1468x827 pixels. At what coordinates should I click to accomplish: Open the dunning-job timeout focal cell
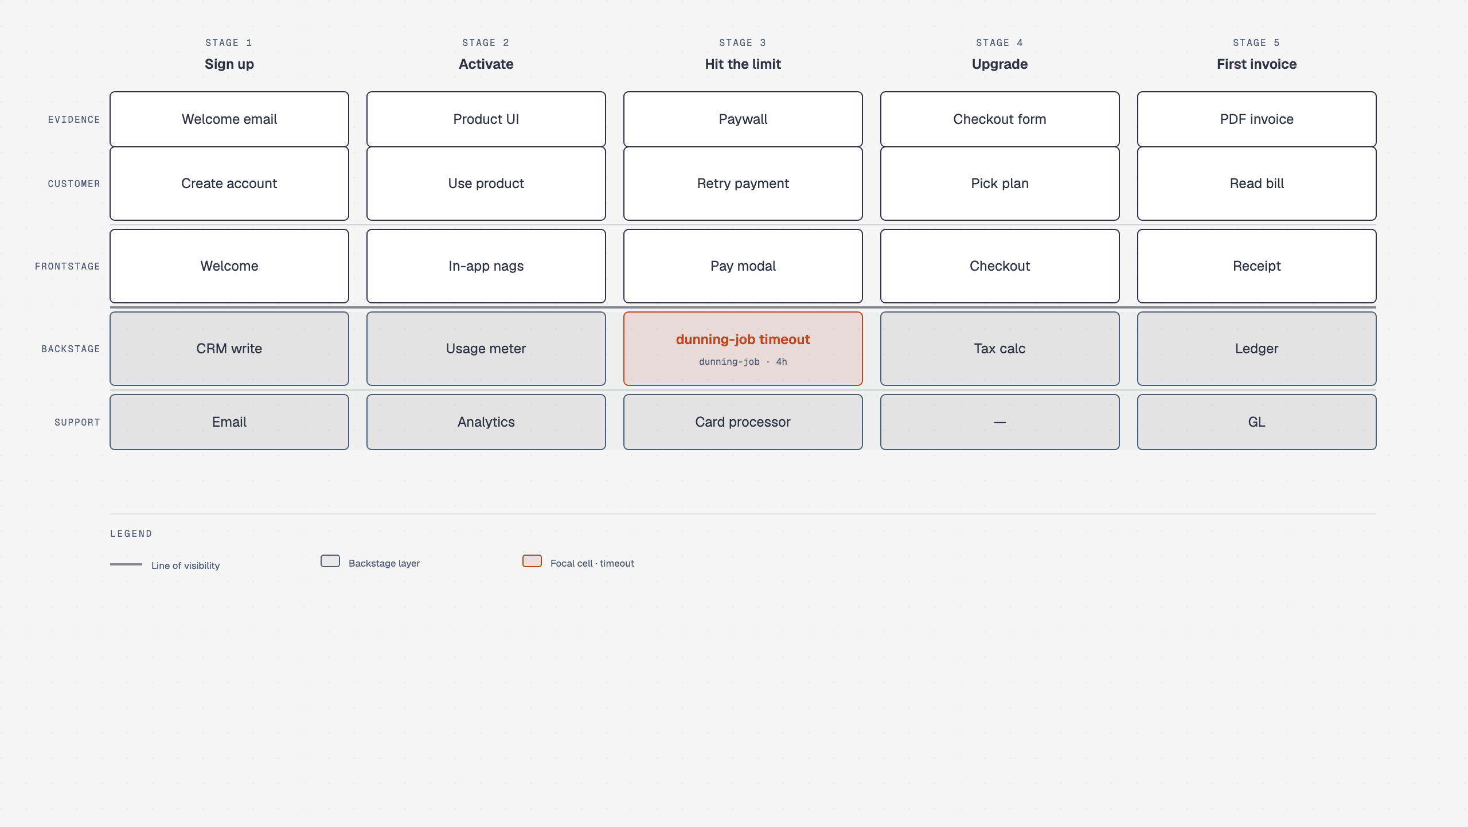[x=743, y=349]
